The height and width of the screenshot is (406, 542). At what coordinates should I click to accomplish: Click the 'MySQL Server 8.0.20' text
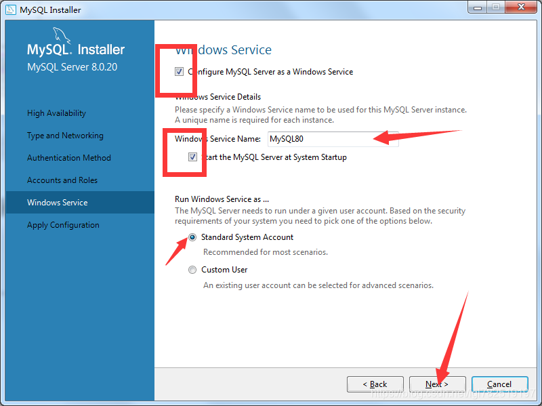[x=72, y=66]
